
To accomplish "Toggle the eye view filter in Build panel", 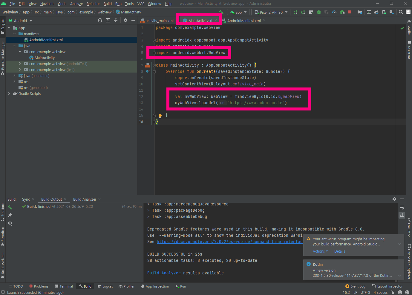I will point(10,223).
